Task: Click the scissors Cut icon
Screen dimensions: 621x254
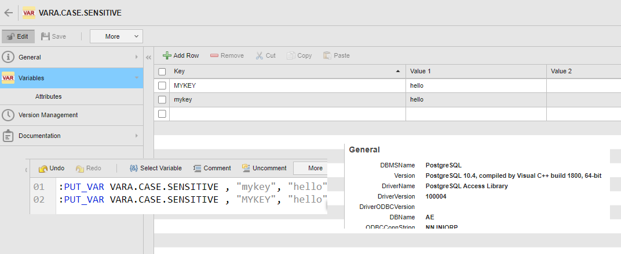Action: coord(260,55)
